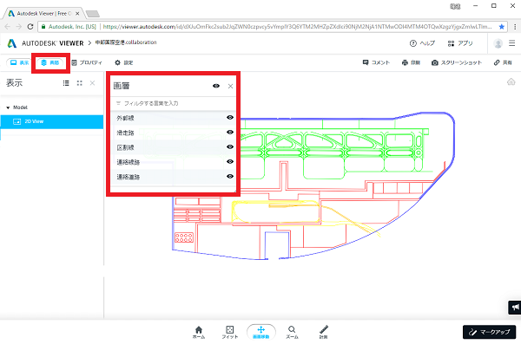The width and height of the screenshot is (521, 344).
Task: Toggle the 画層 layers button in the toolbar
Action: pos(50,62)
